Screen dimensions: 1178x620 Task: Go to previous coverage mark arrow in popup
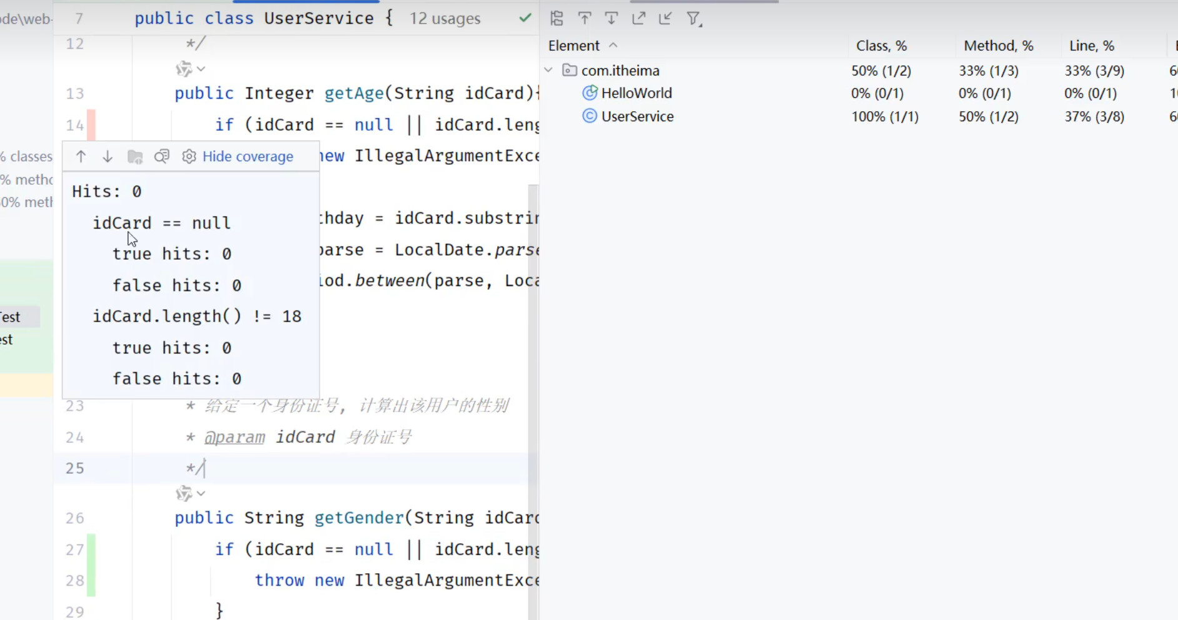tap(81, 157)
